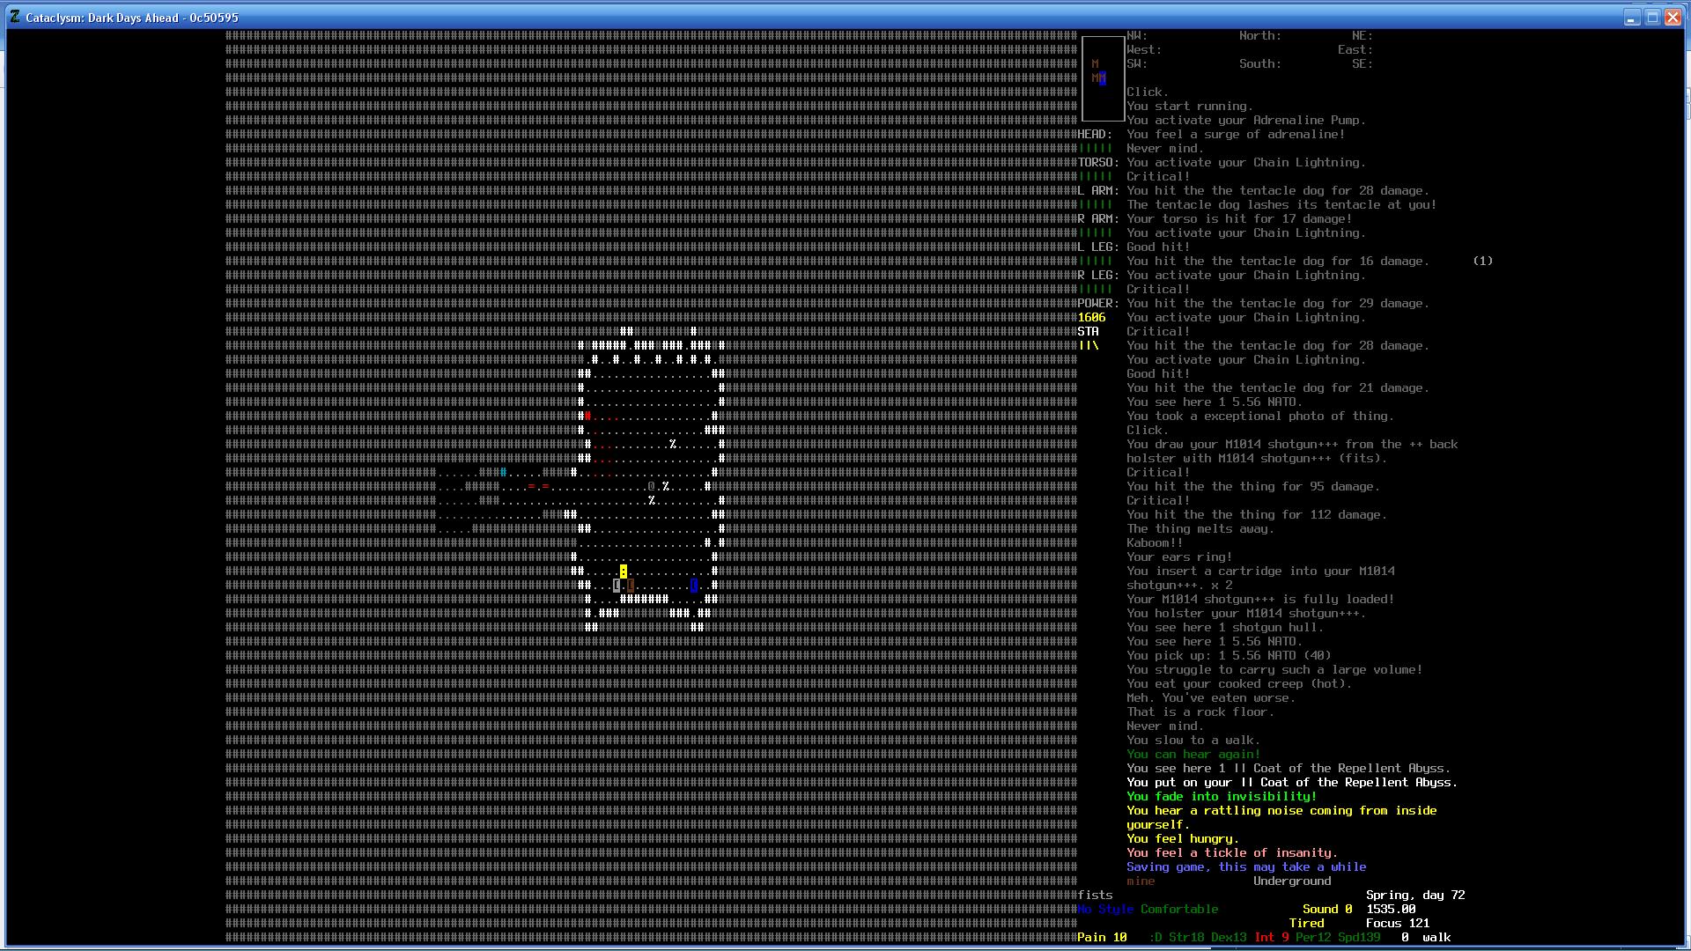This screenshot has height=951, width=1691.
Task: Click the blue 'No Style' martial arts label
Action: pyautogui.click(x=1104, y=910)
